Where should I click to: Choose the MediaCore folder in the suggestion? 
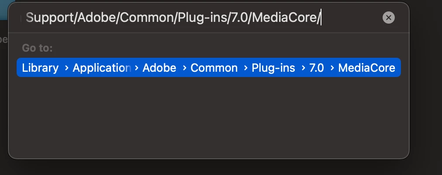[x=366, y=68]
